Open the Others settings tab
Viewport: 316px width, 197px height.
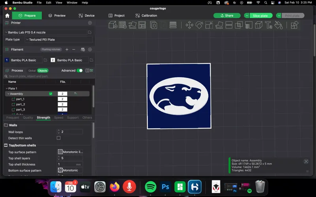87,117
